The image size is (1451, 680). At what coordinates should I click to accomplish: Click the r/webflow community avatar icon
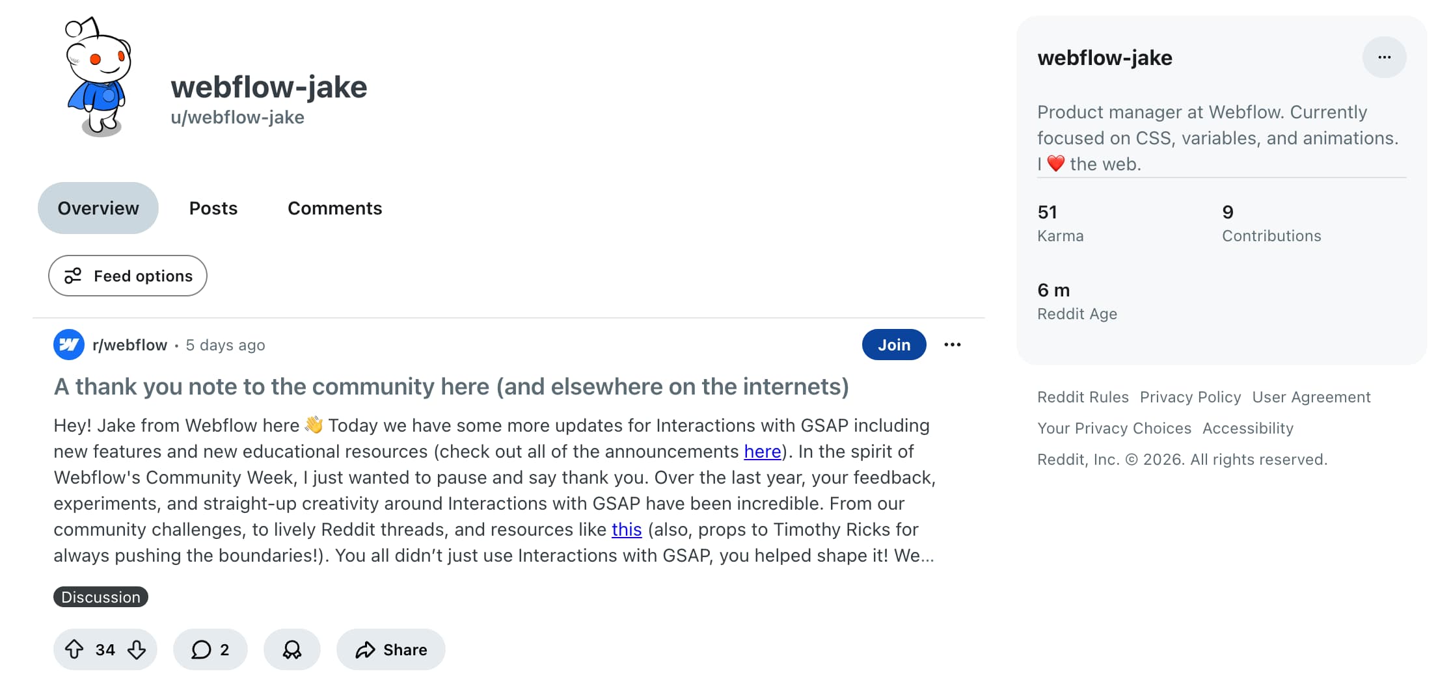pos(68,345)
